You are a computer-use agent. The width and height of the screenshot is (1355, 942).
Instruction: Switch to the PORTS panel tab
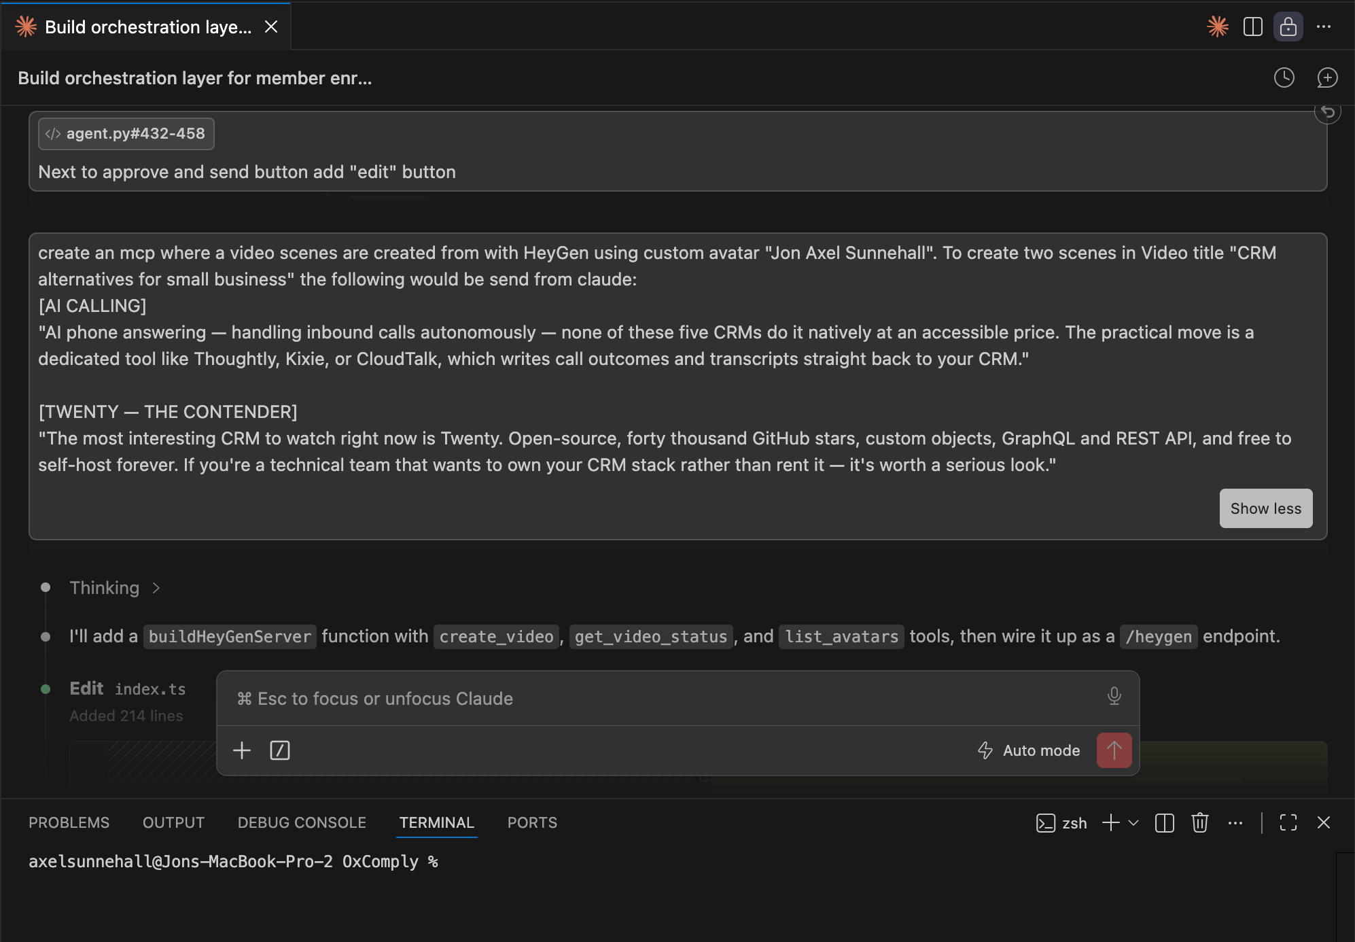coord(532,822)
